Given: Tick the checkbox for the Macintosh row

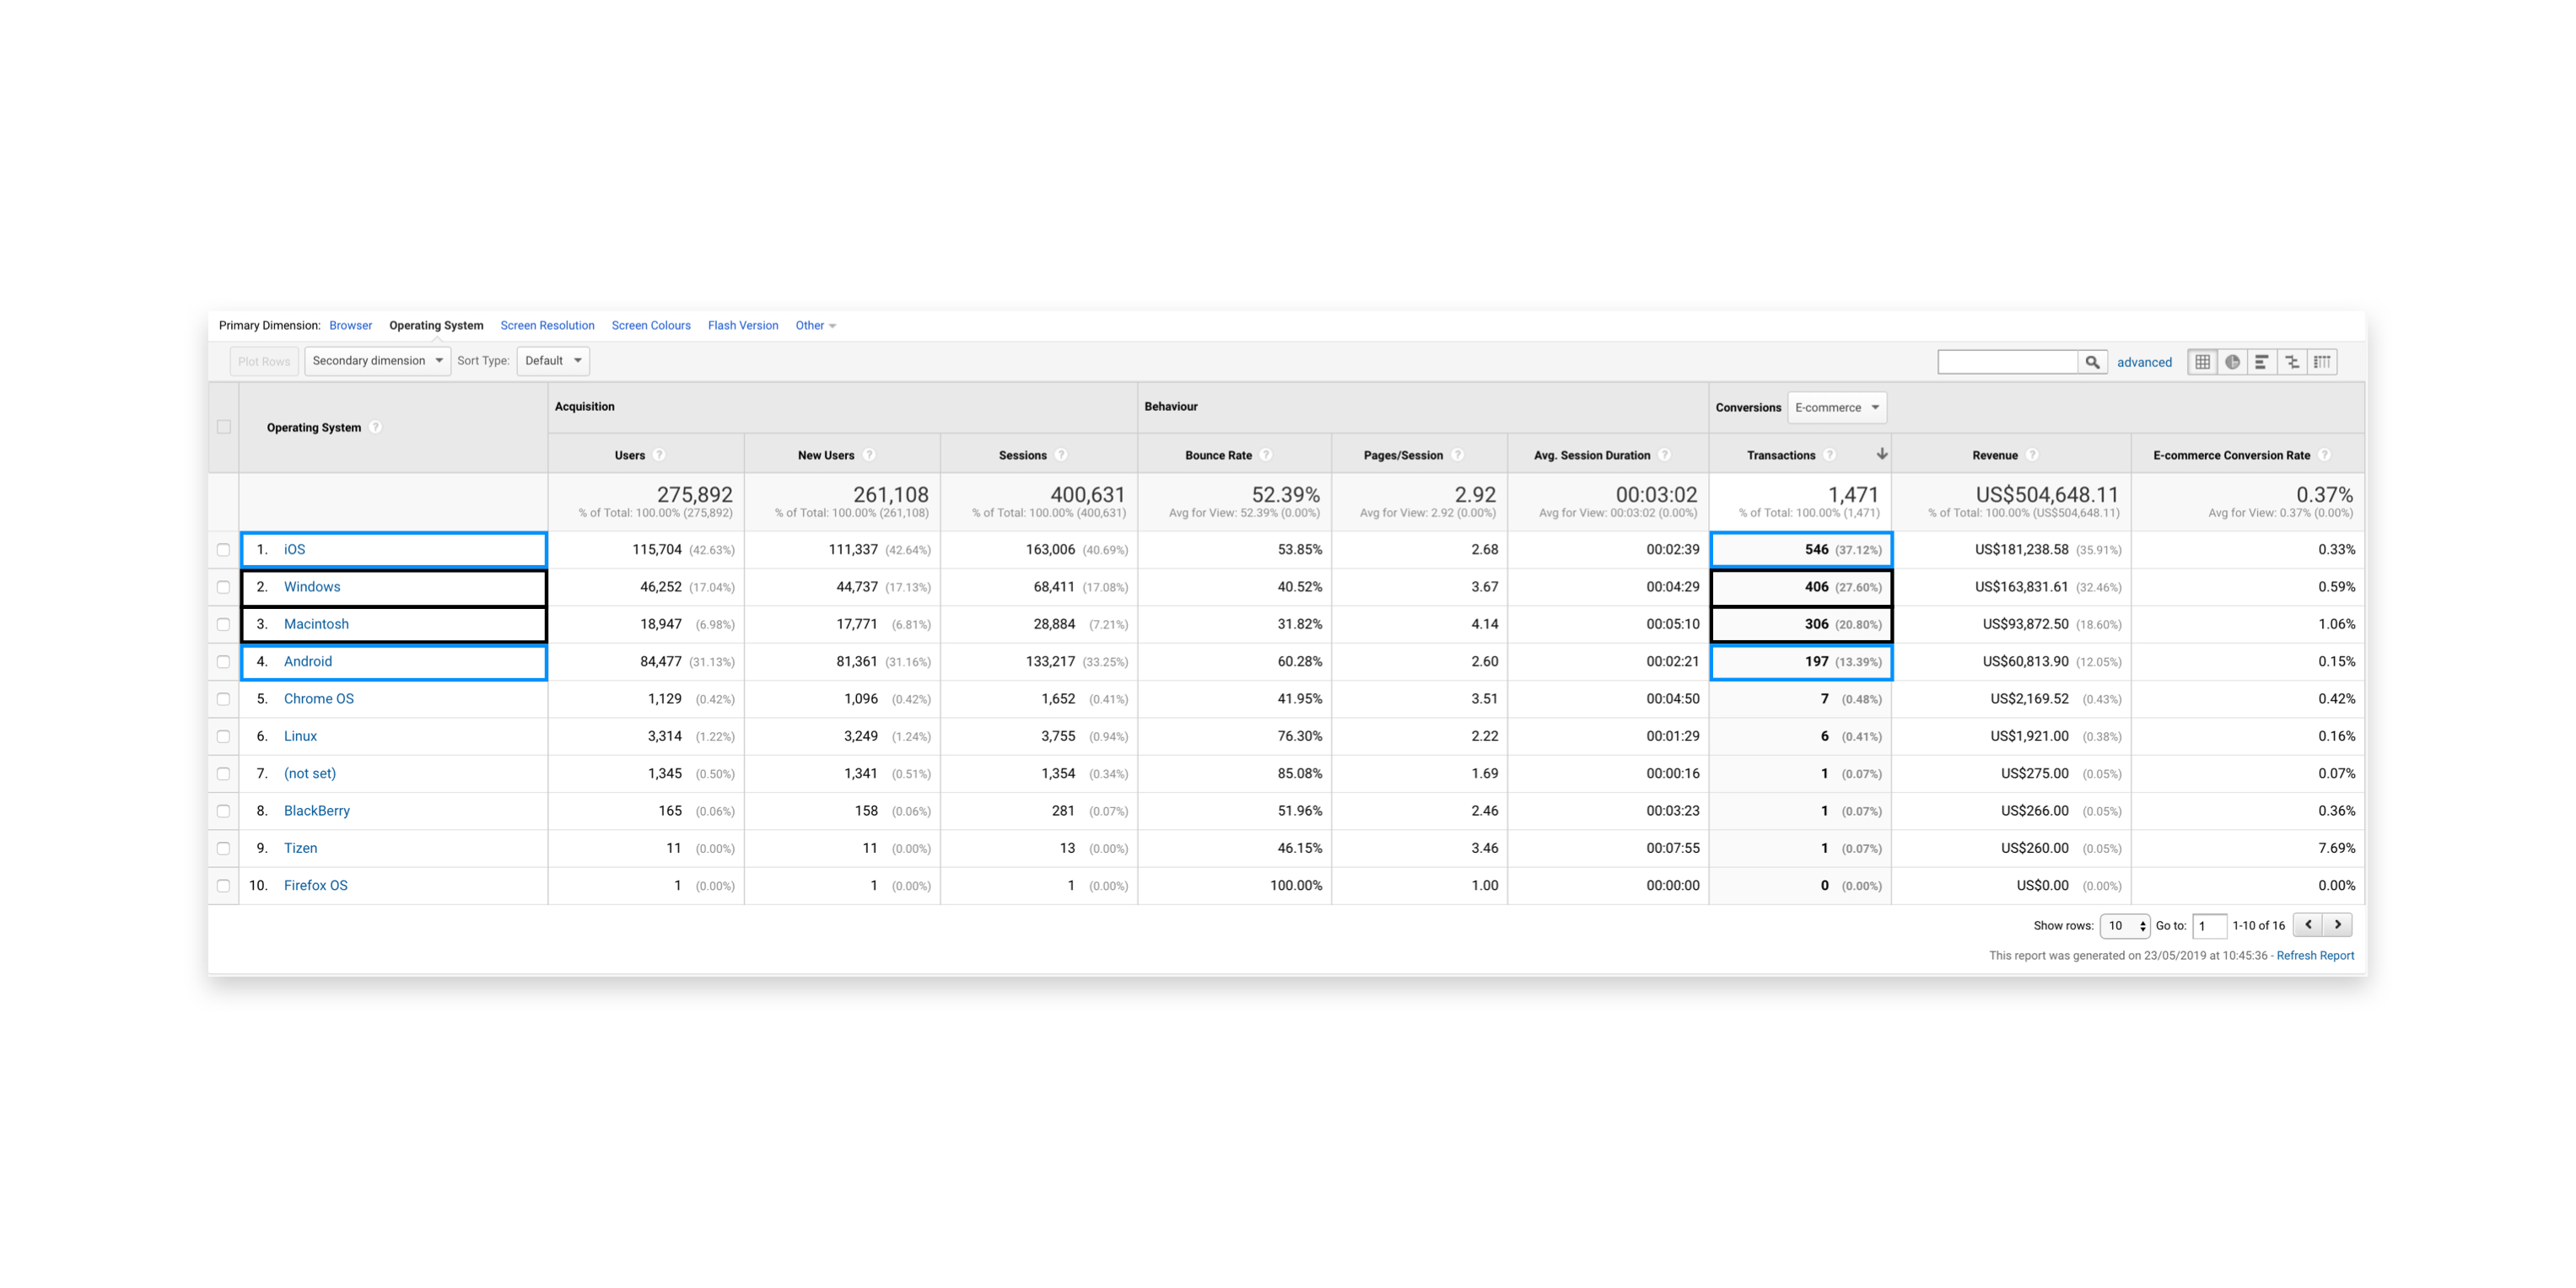Looking at the screenshot, I should pyautogui.click(x=224, y=624).
